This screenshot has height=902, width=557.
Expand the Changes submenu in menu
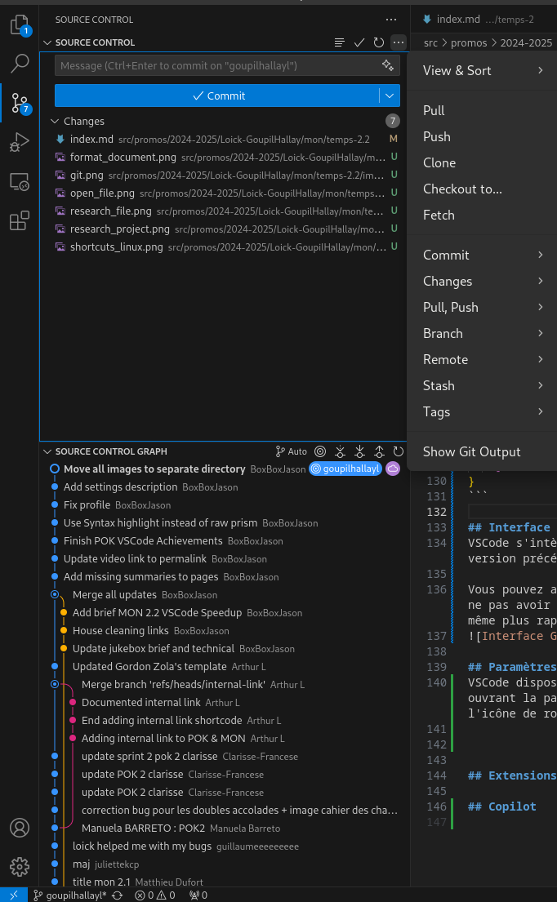[483, 282]
